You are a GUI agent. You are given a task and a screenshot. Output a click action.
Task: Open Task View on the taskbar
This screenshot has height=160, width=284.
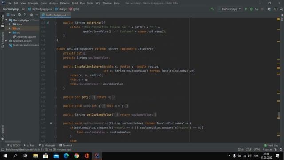(25, 156)
